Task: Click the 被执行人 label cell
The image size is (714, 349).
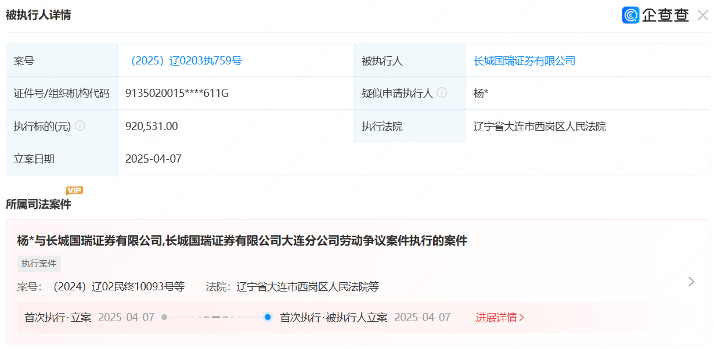Action: 410,60
